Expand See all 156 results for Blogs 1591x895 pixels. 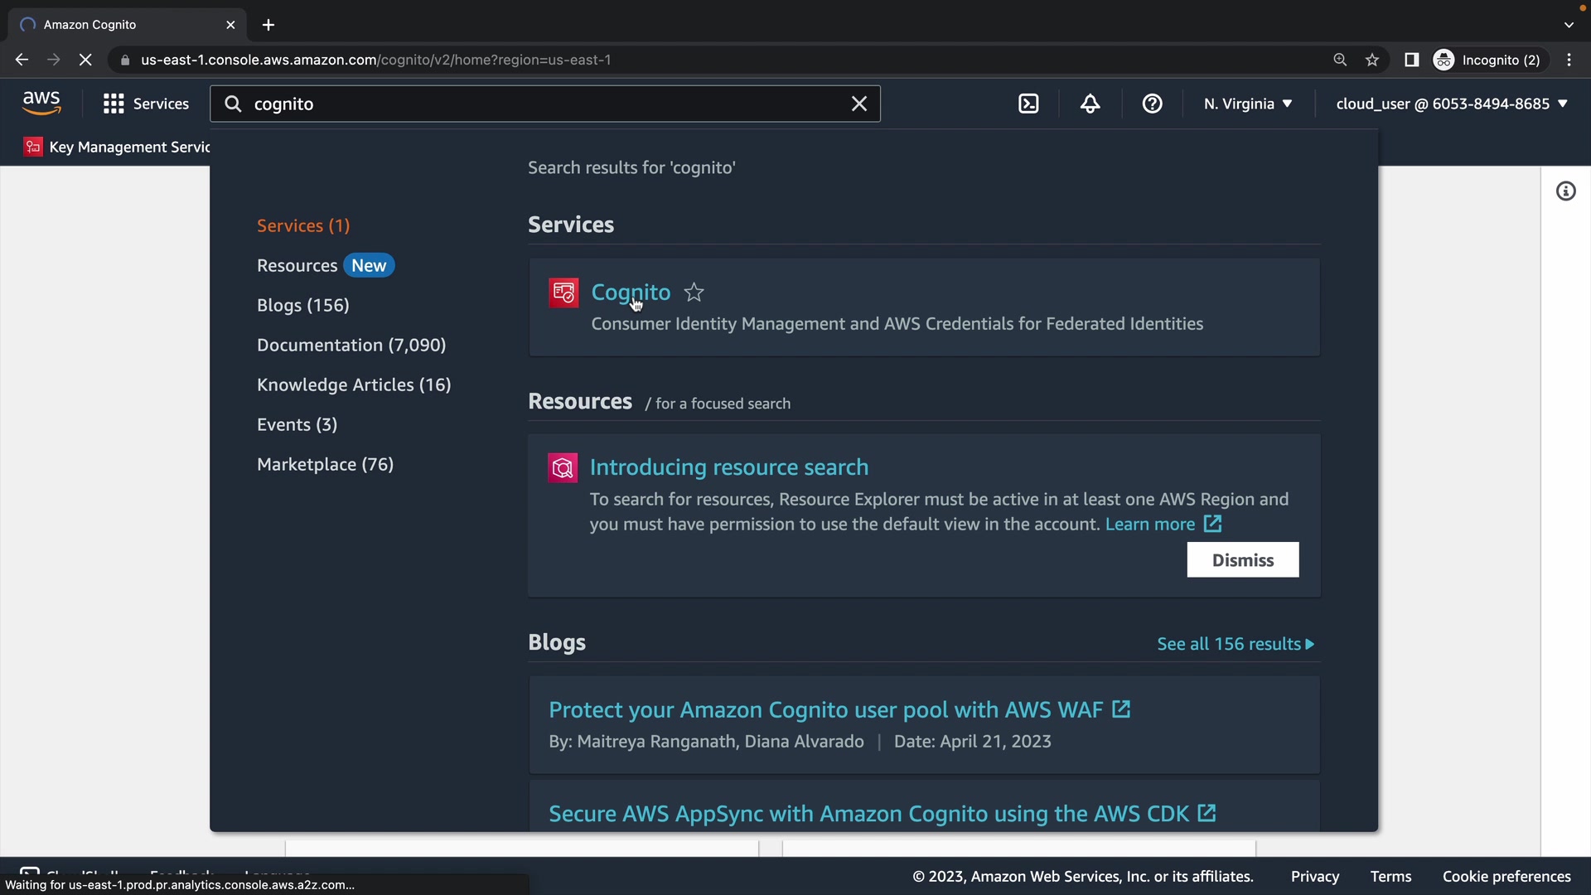(x=1235, y=644)
